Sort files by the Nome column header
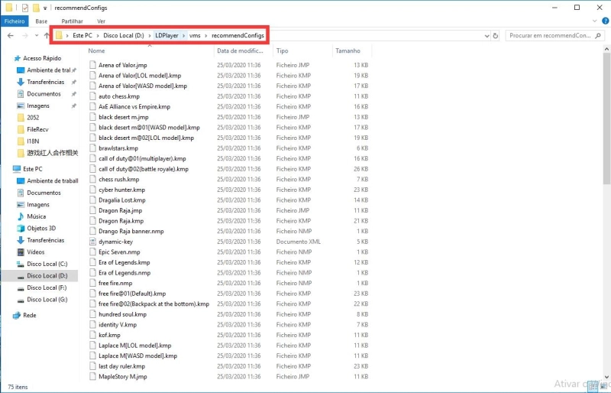The width and height of the screenshot is (611, 393). click(x=97, y=51)
